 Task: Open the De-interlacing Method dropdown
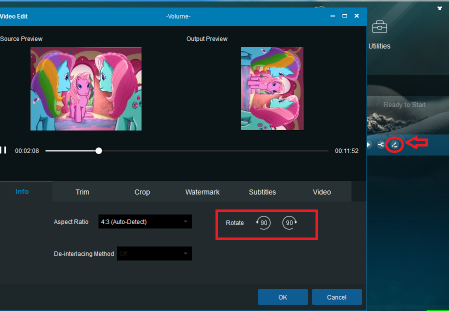coord(154,253)
